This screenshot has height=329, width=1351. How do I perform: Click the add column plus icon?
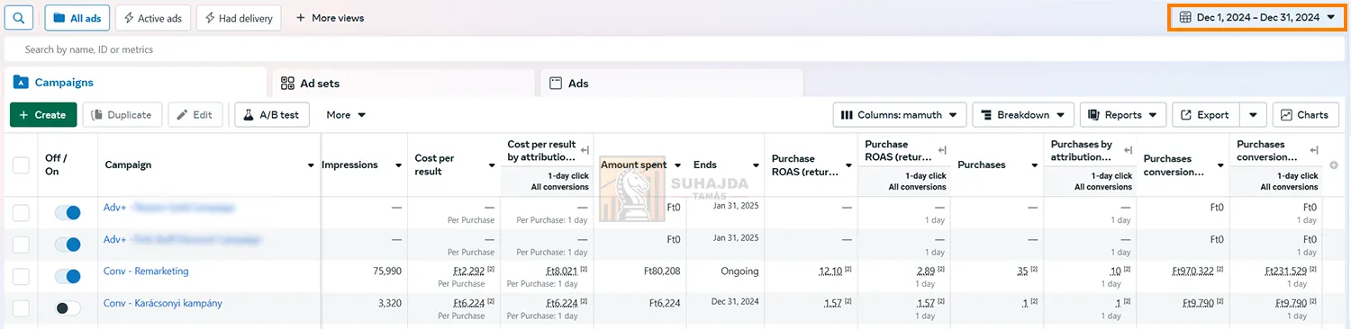pyautogui.click(x=1334, y=165)
